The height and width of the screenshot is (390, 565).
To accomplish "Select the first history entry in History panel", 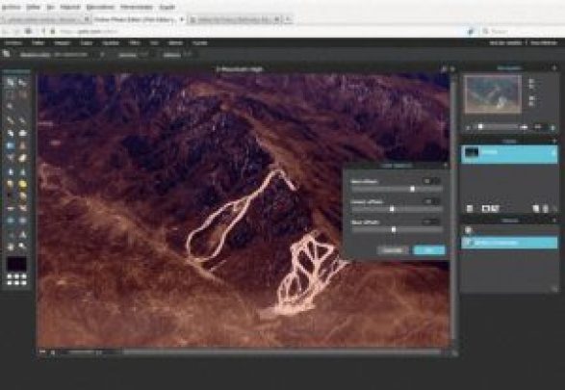I will 509,230.
